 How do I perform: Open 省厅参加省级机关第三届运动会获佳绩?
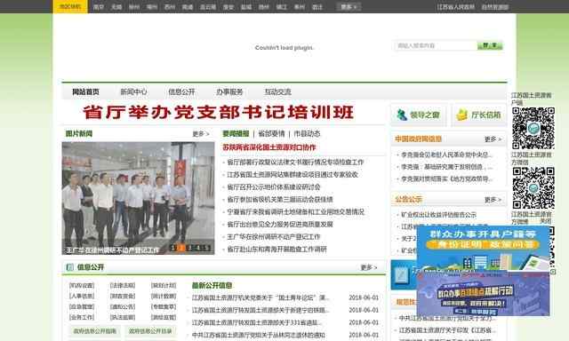pyautogui.click(x=280, y=199)
